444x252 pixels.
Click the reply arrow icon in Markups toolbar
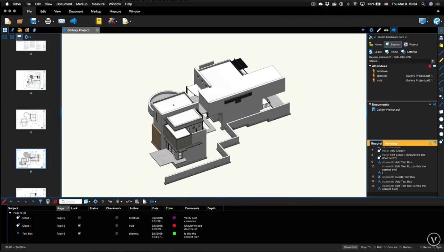110,201
